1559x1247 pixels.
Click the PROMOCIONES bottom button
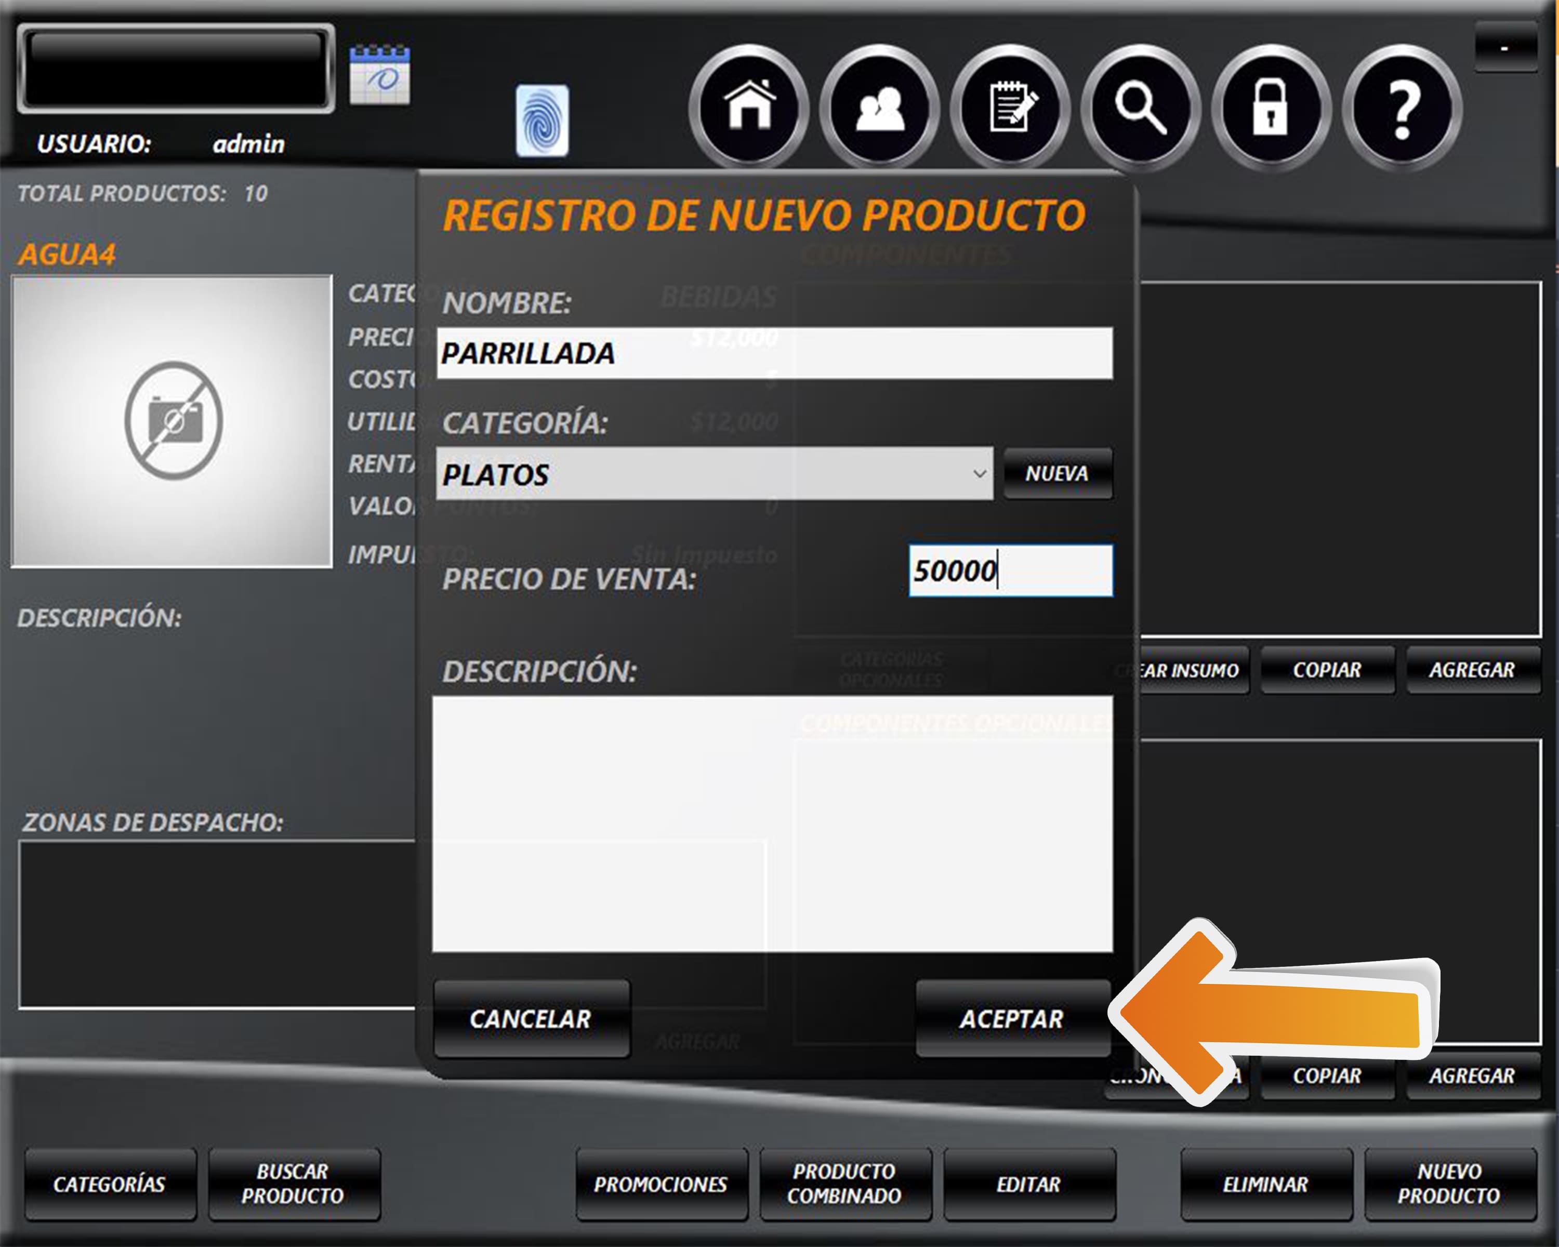(x=661, y=1184)
